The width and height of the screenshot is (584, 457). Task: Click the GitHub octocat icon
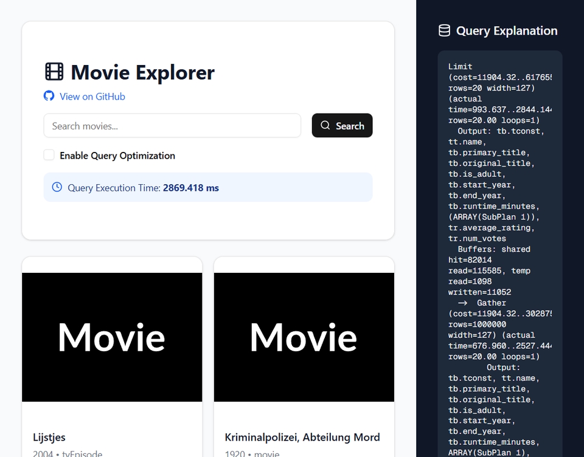[x=49, y=96]
